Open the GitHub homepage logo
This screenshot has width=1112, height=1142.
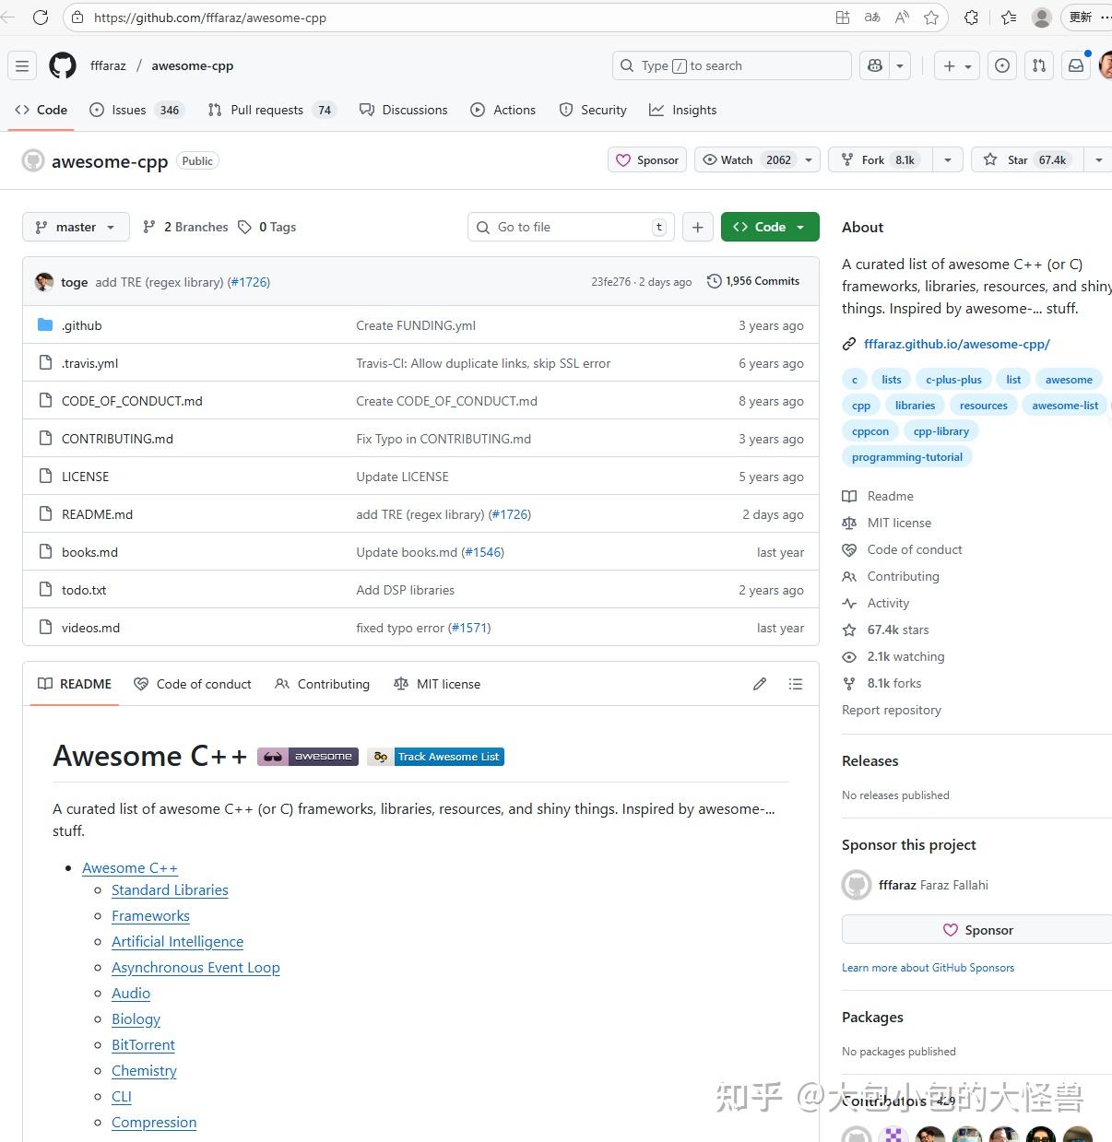coord(63,65)
